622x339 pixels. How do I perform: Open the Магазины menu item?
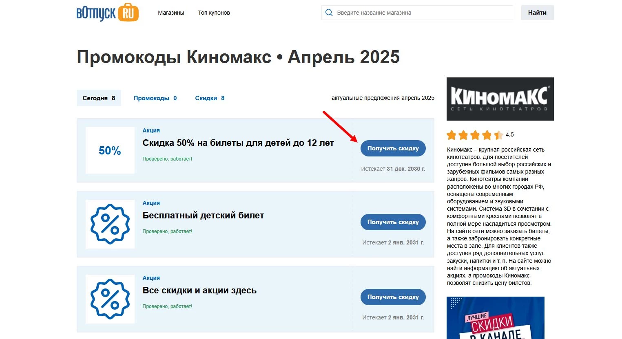171,13
